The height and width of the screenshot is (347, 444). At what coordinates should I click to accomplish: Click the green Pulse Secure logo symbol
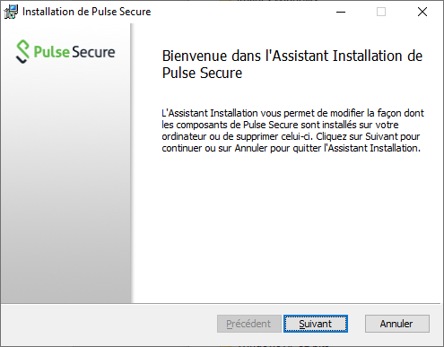(22, 51)
